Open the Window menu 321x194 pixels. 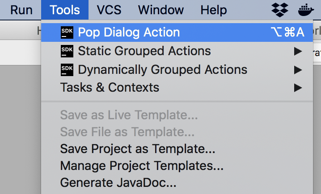point(160,9)
